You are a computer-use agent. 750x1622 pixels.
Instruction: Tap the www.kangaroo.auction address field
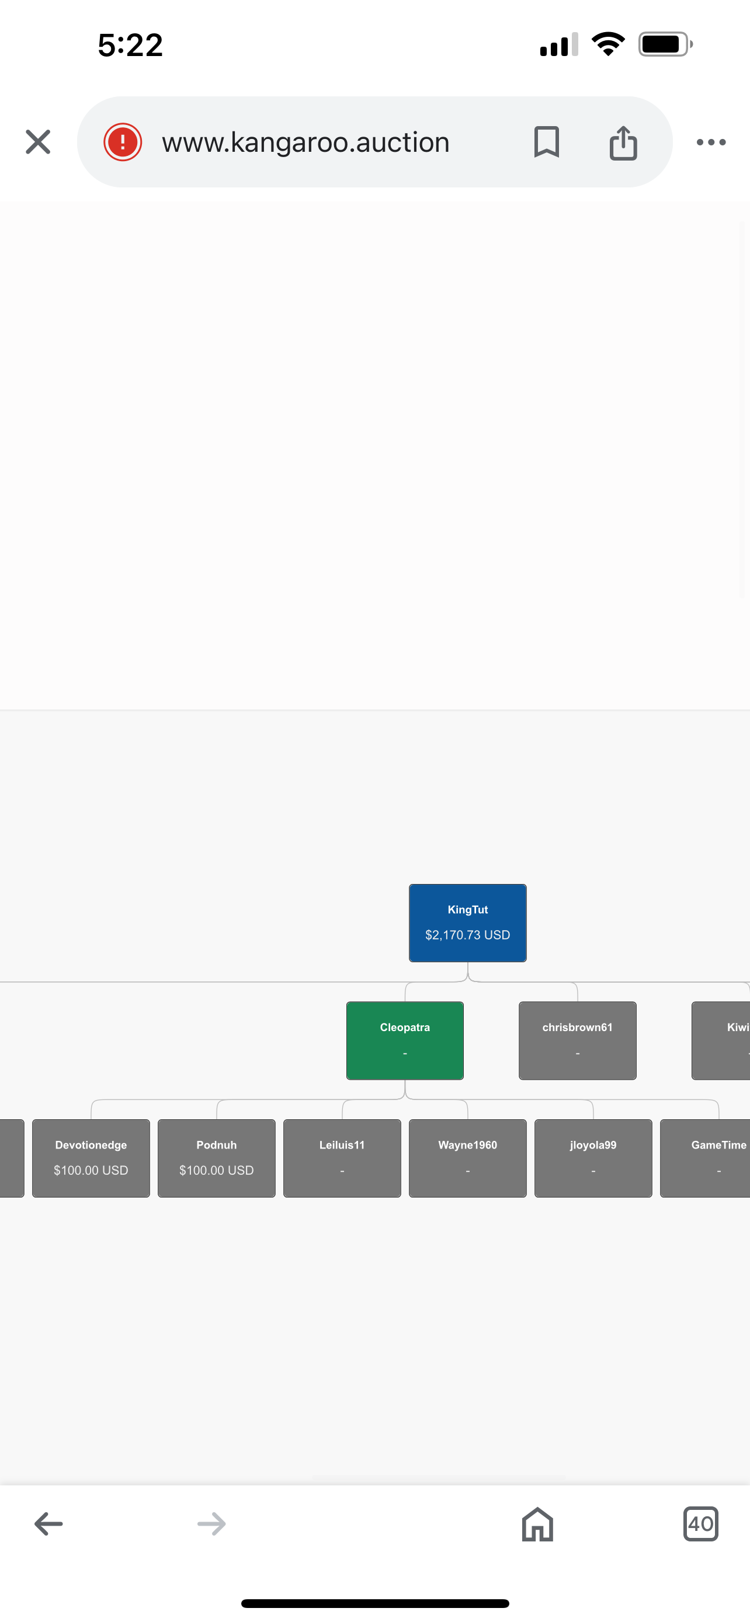point(306,142)
